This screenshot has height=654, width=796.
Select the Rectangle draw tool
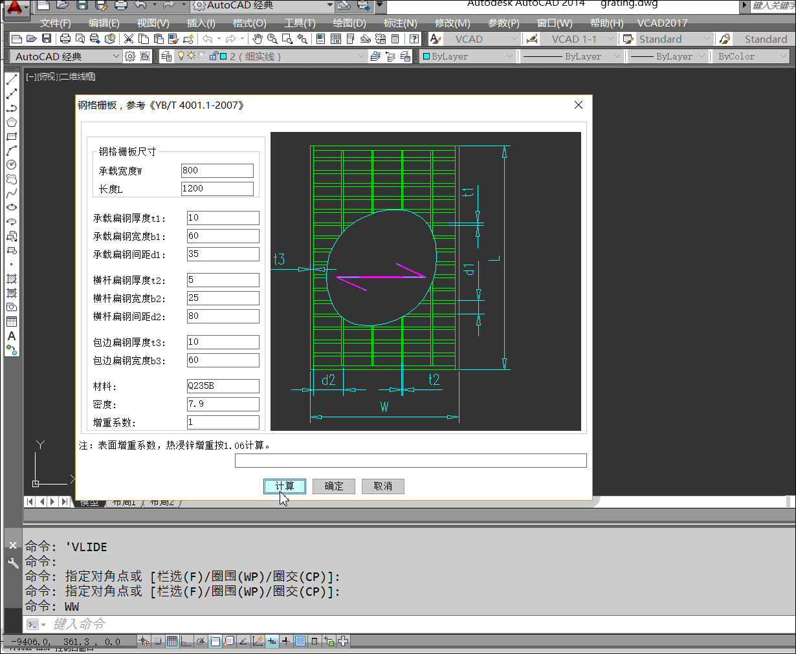(11, 136)
